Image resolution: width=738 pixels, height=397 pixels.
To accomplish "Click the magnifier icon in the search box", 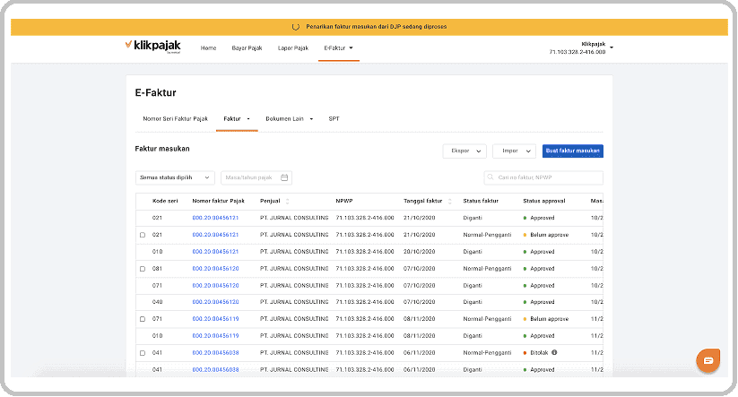I will pos(491,177).
